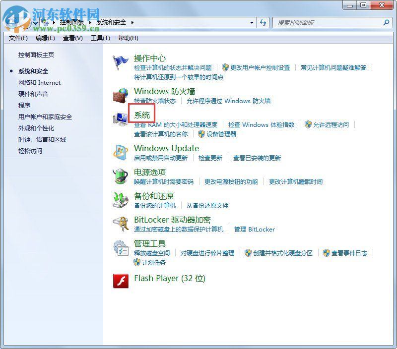Click the 管理工具 gear-and-clipboard icon

(120, 248)
